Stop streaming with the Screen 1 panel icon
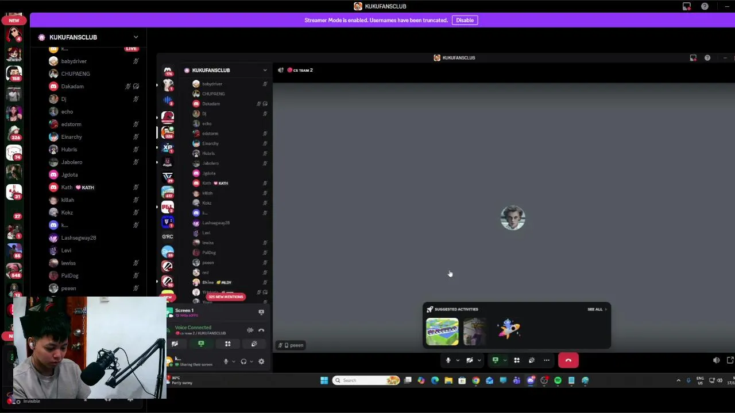Viewport: 735px width, 413px height. coord(261,312)
